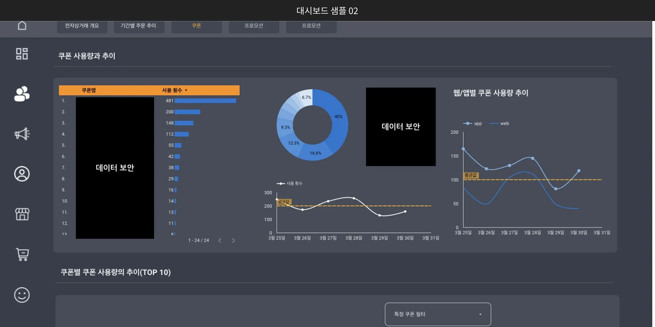Click the 16.6% donut segment
Screen dimensions: 655x327
(315, 153)
